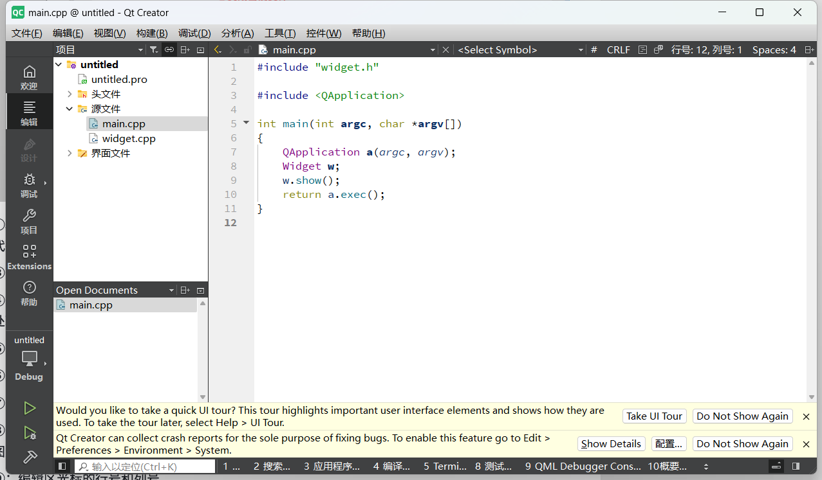Select untitled.pro in project tree
822x480 pixels.
point(119,79)
